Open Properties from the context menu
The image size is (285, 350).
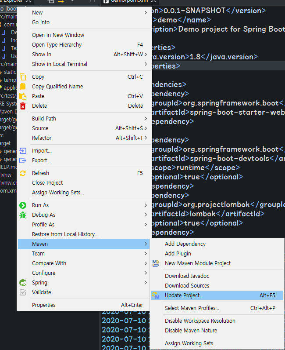(x=84, y=305)
